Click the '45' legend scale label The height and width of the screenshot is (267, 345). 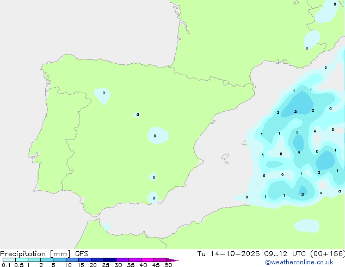[156, 265]
